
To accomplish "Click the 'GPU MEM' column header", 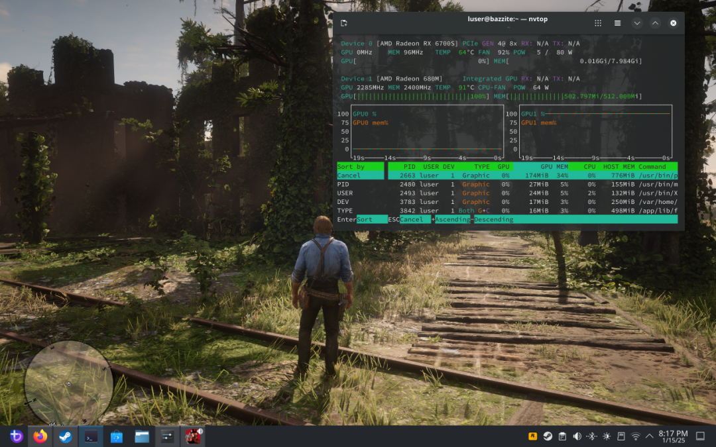I will point(554,166).
